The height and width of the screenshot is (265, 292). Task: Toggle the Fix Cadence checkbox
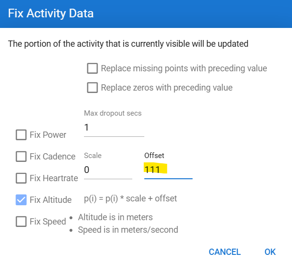tap(21, 157)
